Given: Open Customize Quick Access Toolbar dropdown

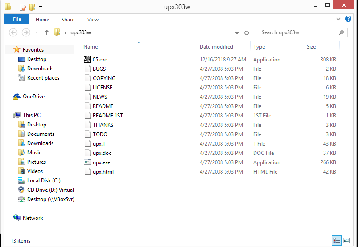Looking at the screenshot, I should pos(41,8).
